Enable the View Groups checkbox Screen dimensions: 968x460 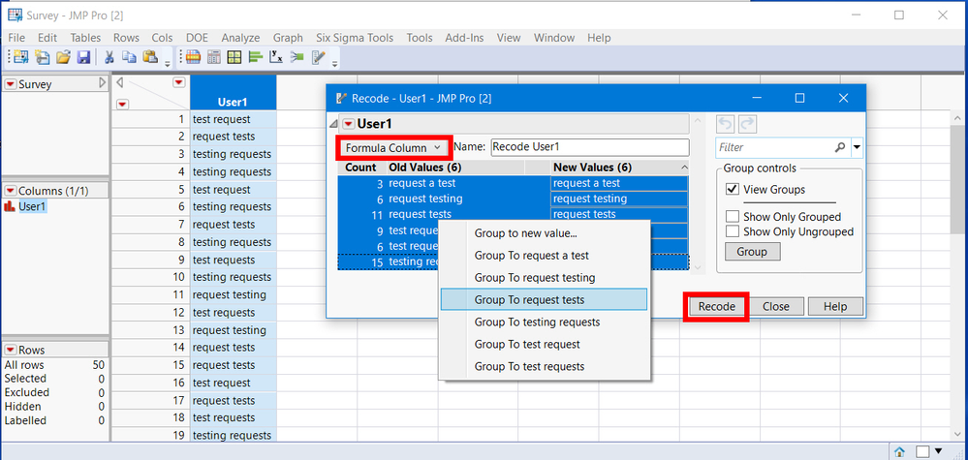point(733,189)
